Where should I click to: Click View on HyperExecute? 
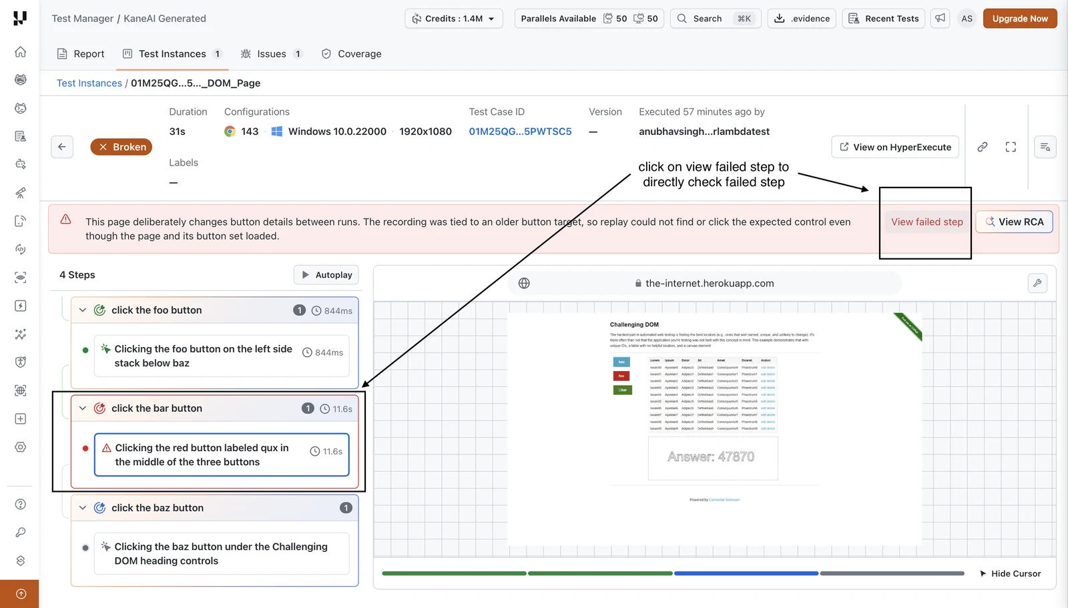click(895, 147)
